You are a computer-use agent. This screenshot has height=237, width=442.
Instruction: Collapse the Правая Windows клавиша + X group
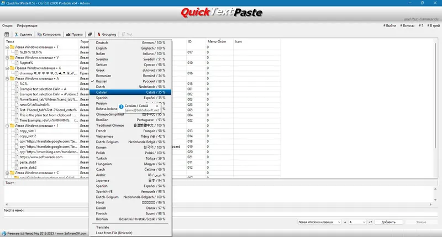[x=7, y=68]
